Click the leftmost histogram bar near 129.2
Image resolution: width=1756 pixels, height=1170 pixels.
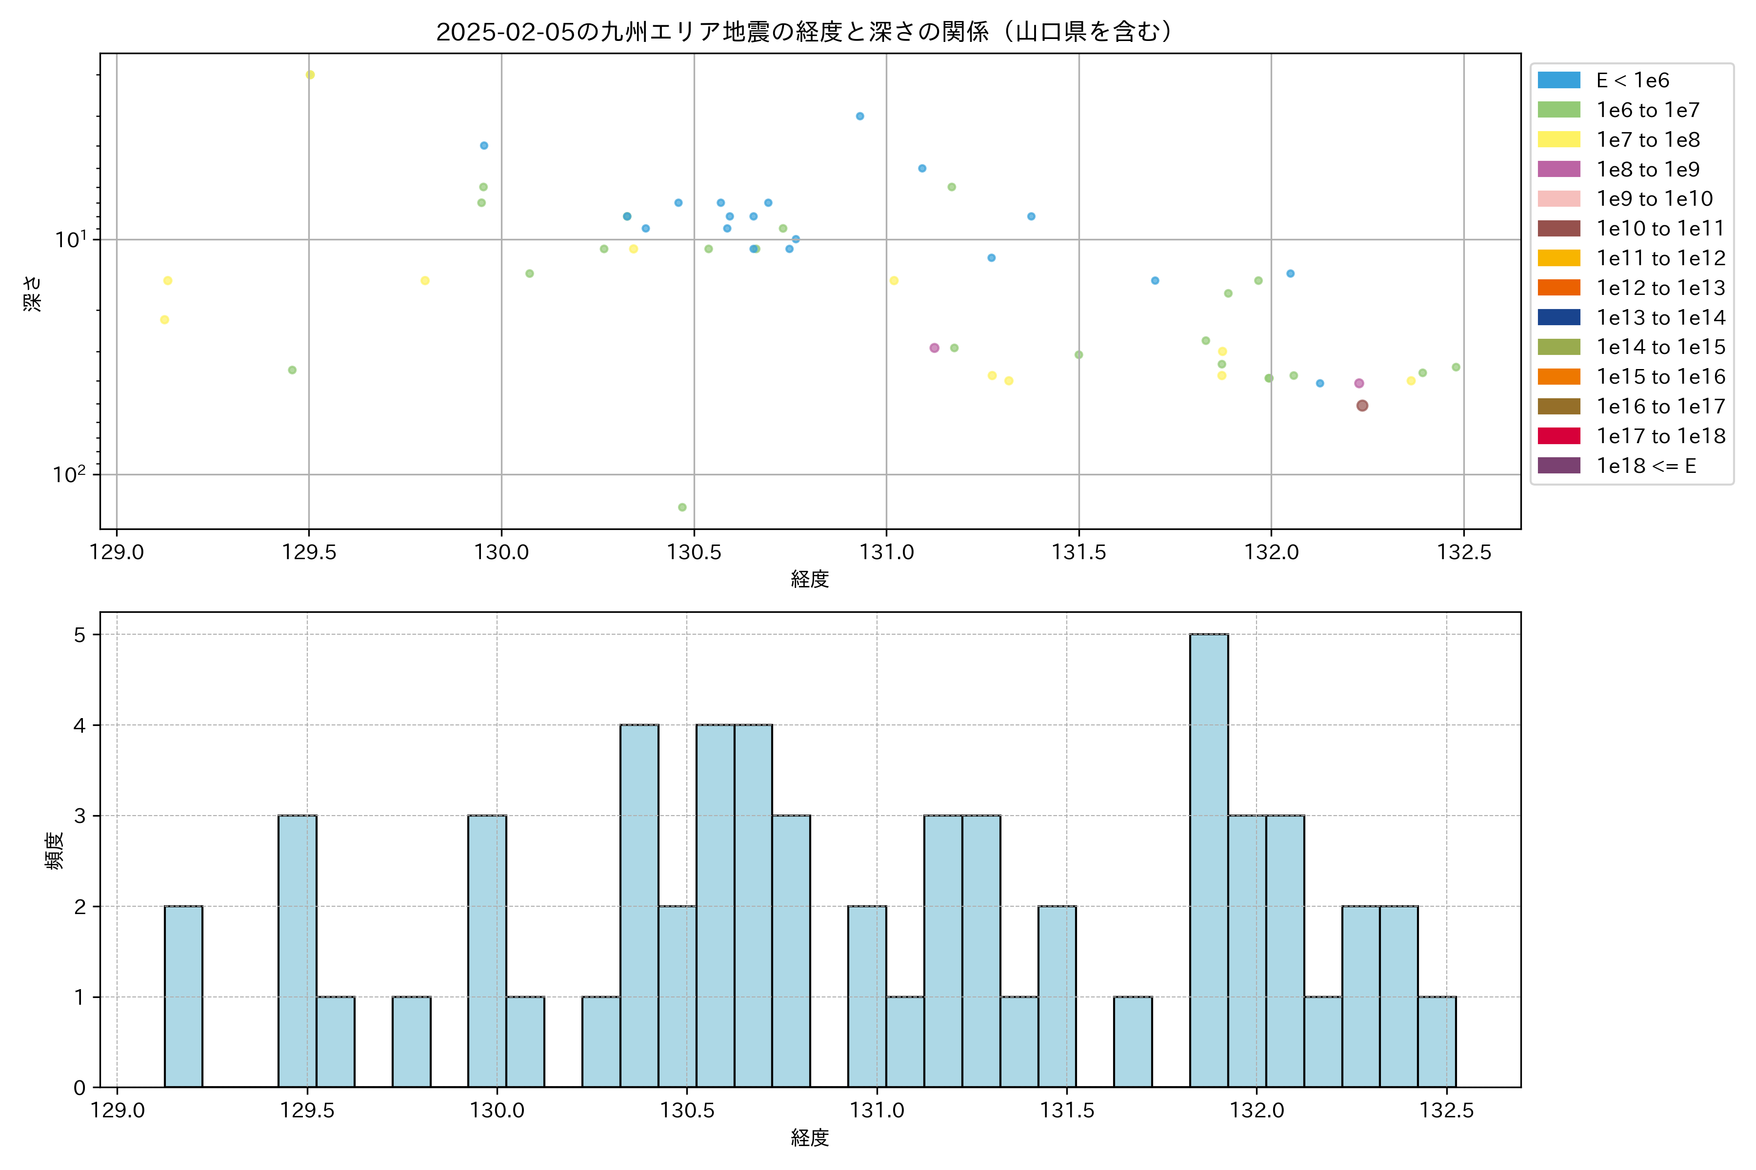point(183,996)
